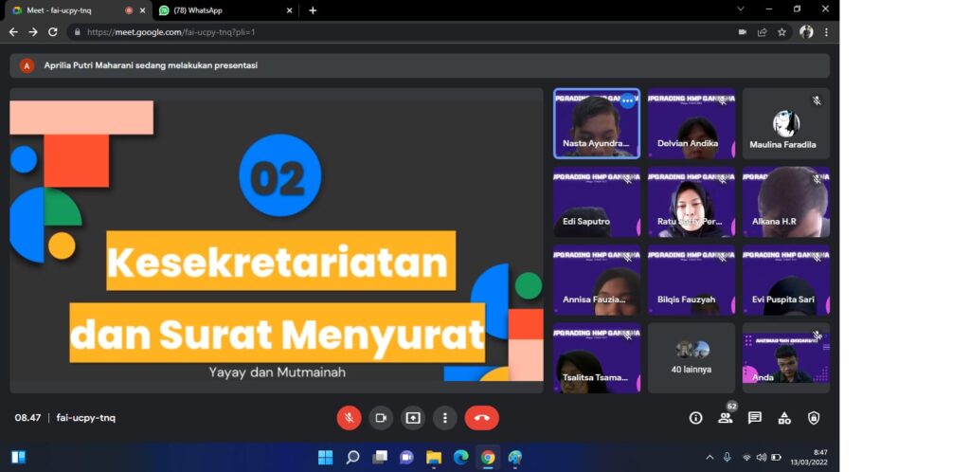The width and height of the screenshot is (970, 472).
Task: Open the Chrome three-dot menu
Action: pos(826,31)
